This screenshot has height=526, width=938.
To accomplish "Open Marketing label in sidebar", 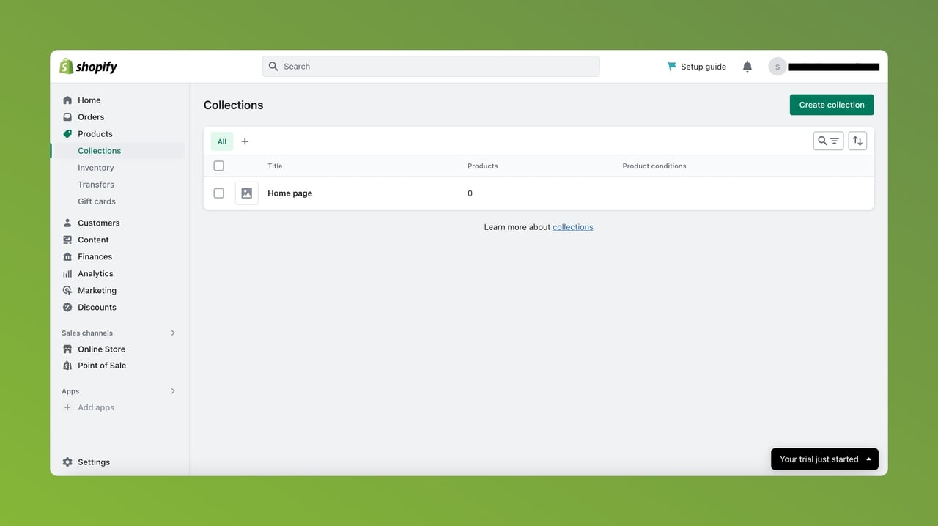I will tap(97, 290).
